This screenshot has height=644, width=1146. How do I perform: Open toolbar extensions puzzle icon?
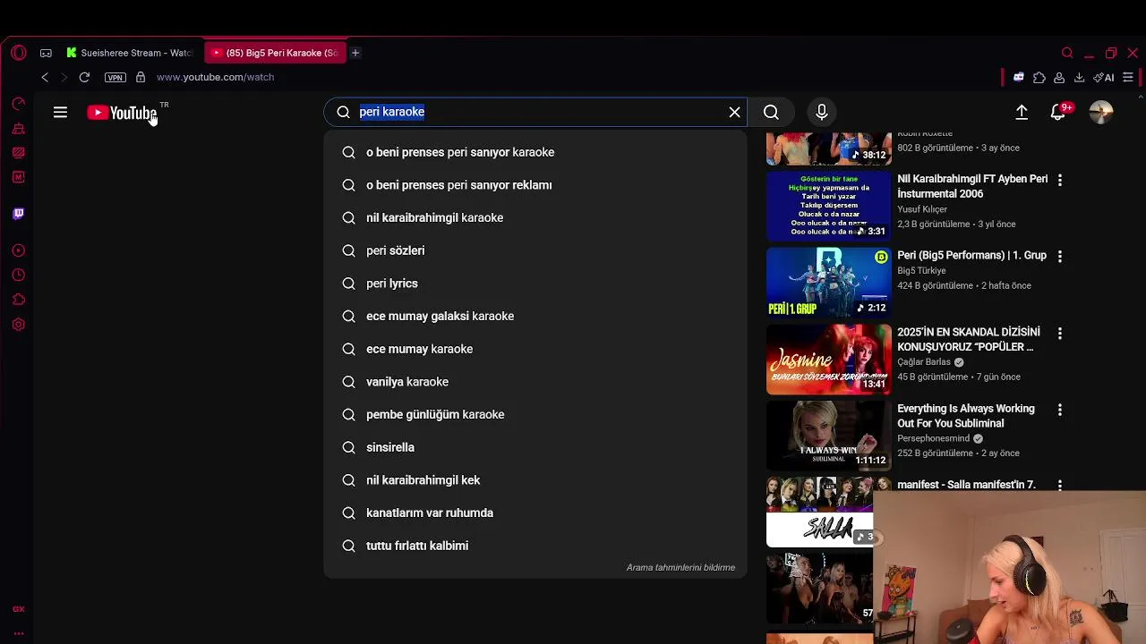1039,78
